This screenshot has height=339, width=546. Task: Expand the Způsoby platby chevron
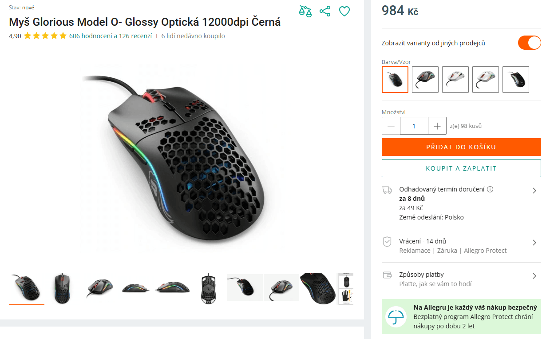(x=534, y=276)
